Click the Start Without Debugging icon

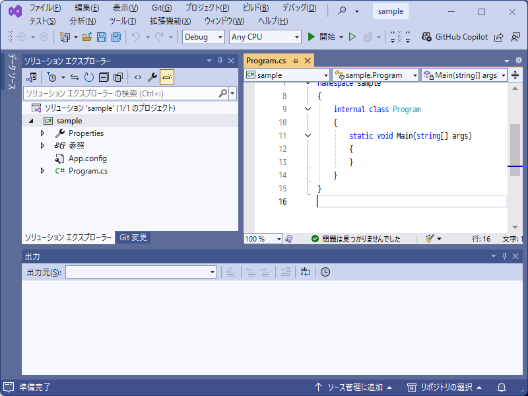(352, 37)
